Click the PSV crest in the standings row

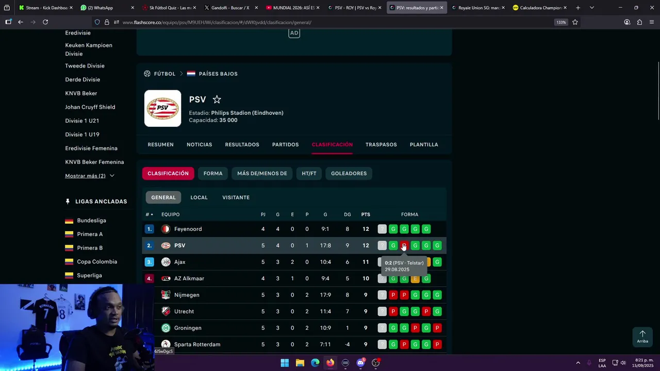pyautogui.click(x=166, y=245)
